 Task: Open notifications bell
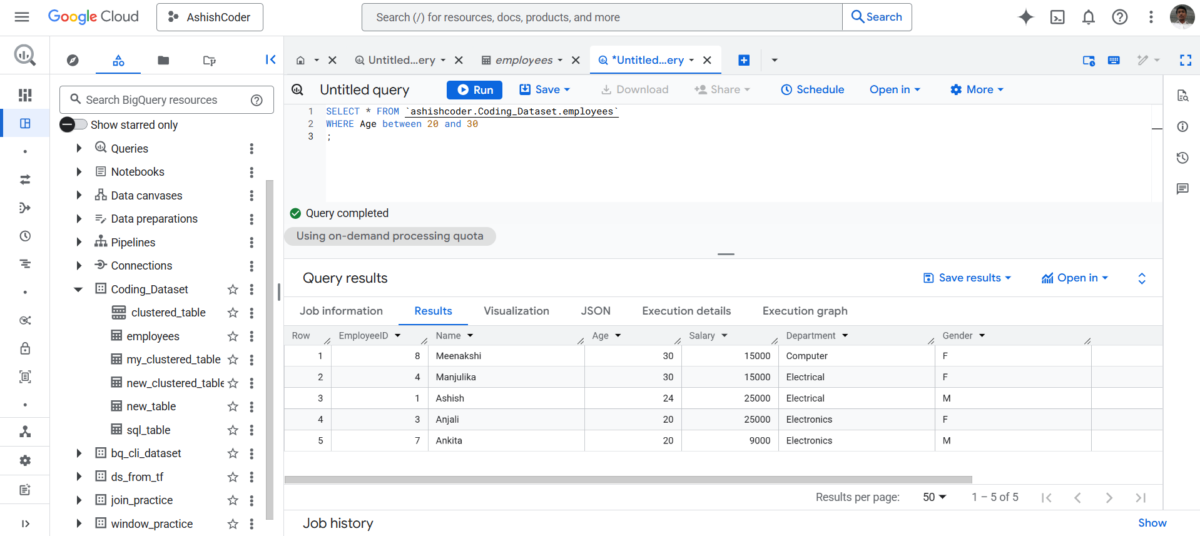(x=1089, y=17)
